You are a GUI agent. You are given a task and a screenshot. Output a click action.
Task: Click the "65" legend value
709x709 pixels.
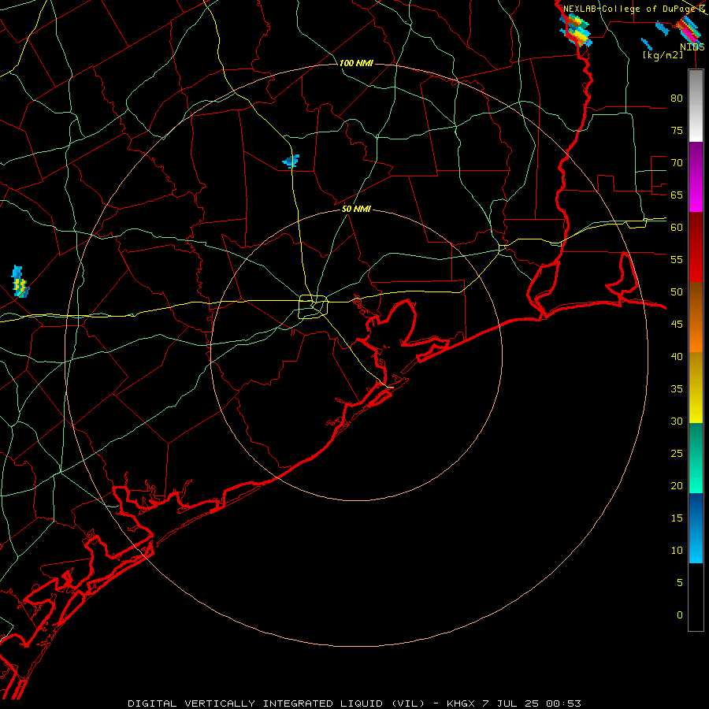coord(677,195)
